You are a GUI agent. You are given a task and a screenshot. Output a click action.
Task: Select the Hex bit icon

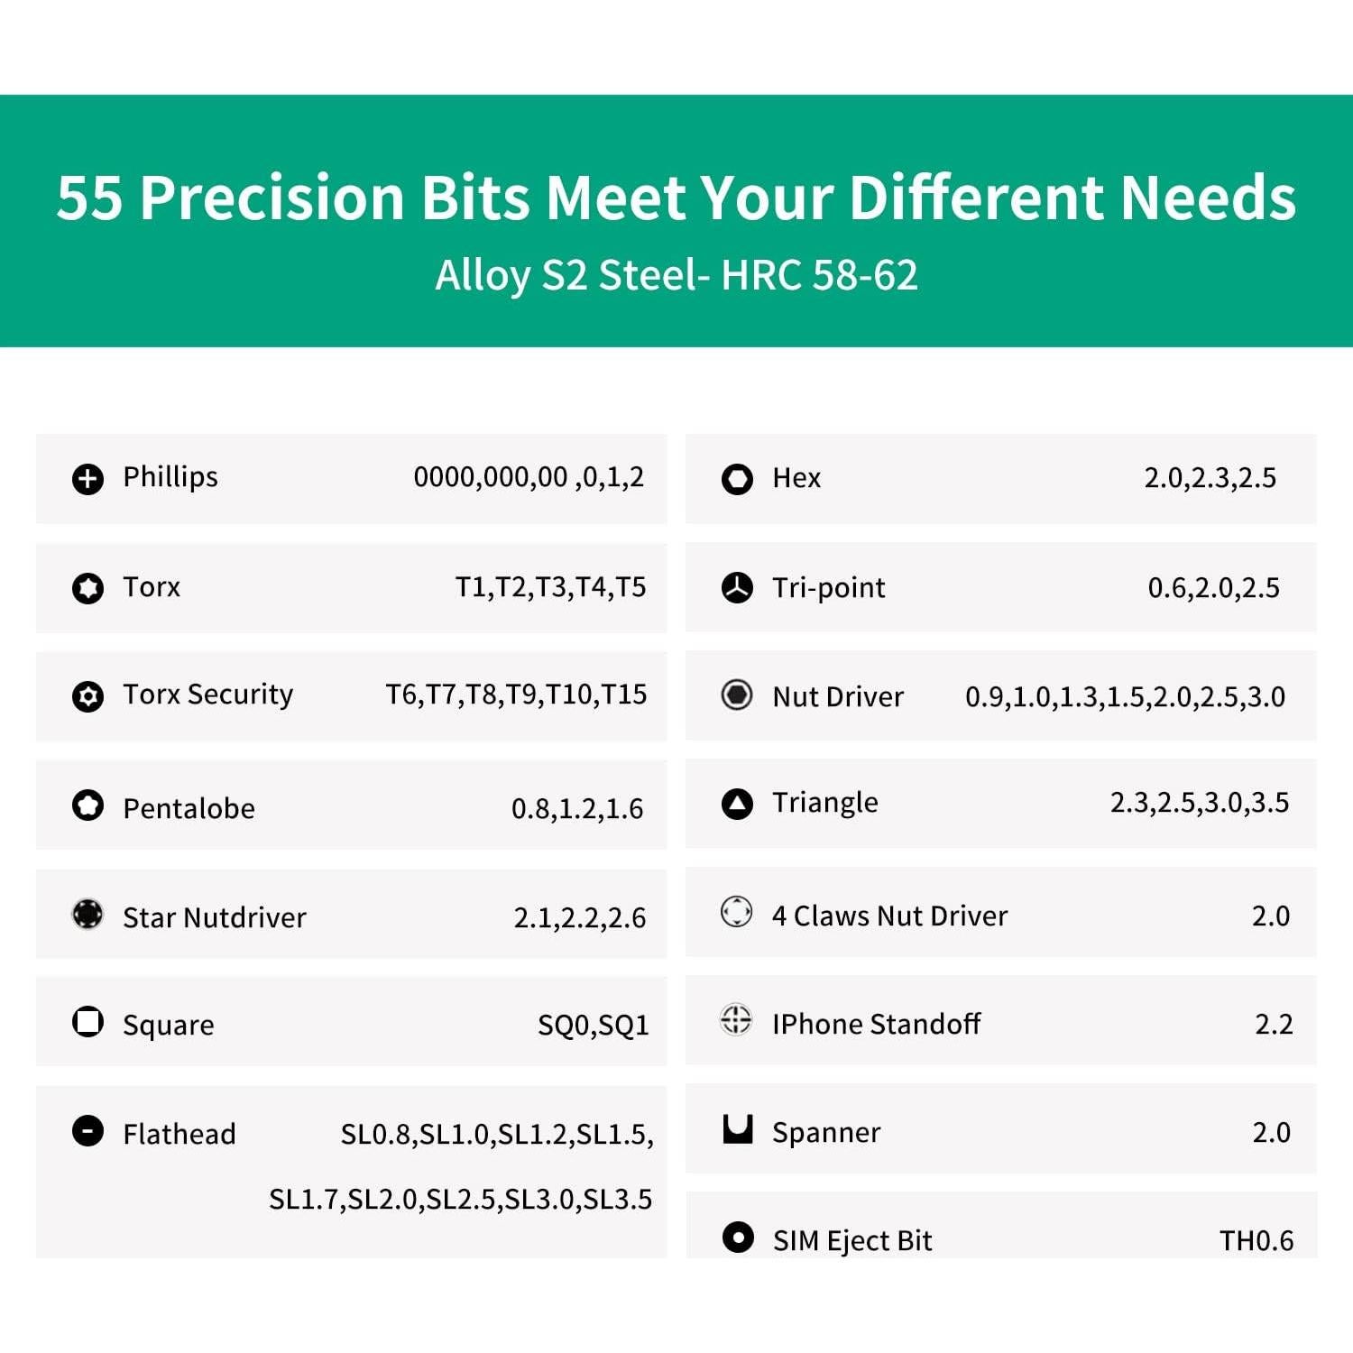(737, 479)
